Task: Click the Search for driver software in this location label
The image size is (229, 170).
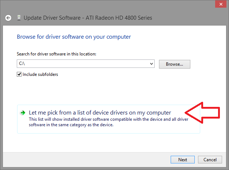Action: pos(57,54)
